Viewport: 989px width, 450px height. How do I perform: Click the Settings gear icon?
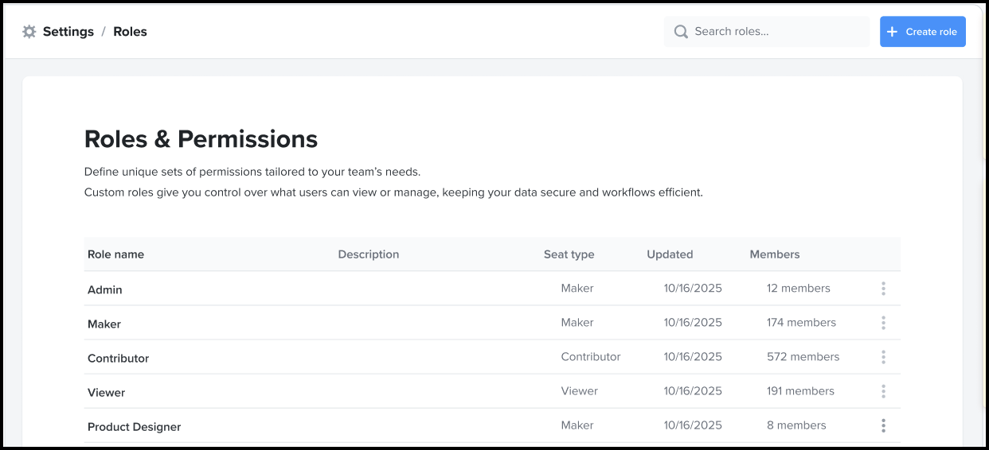(x=29, y=32)
